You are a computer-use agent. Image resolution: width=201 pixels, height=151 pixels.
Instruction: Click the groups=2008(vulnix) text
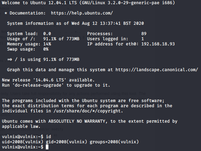[x=114, y=142]
